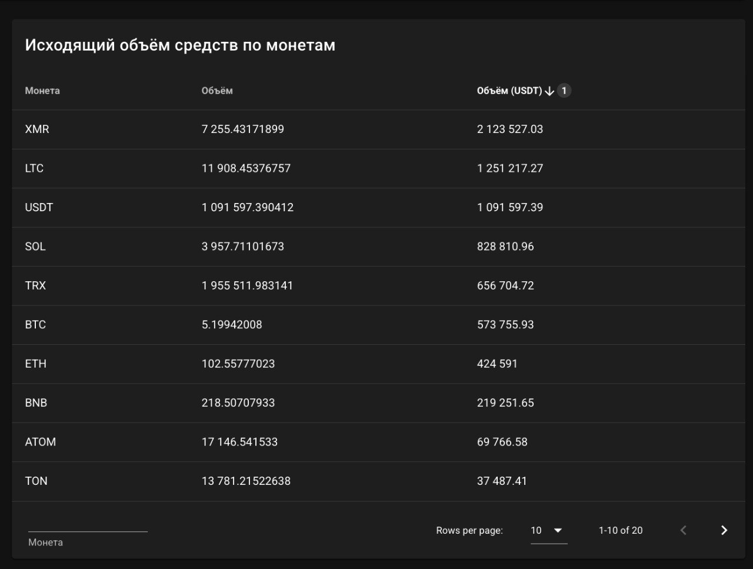The image size is (753, 569).
Task: Click TRX volume 1 955 511.983141
Action: click(247, 285)
